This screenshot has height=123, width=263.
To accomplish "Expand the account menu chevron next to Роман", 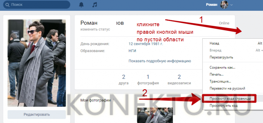I will tap(231, 5).
